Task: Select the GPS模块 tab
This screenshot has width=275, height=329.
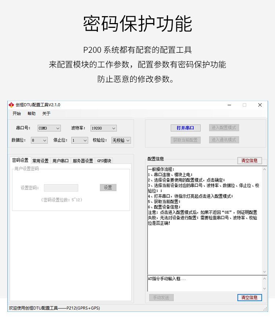Action: [104, 160]
